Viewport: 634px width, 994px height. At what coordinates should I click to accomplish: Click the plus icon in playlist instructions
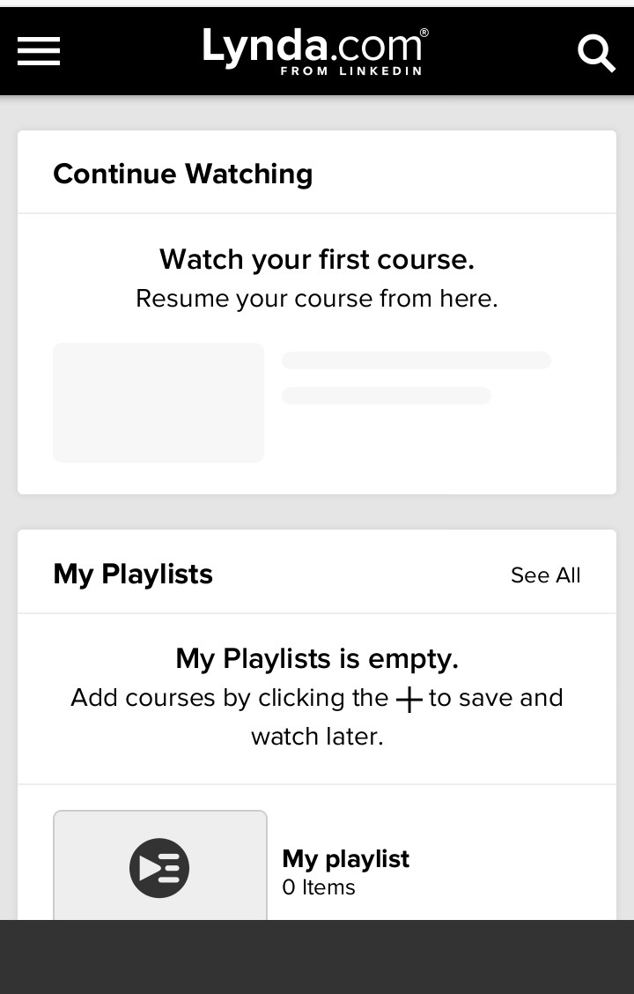point(409,700)
